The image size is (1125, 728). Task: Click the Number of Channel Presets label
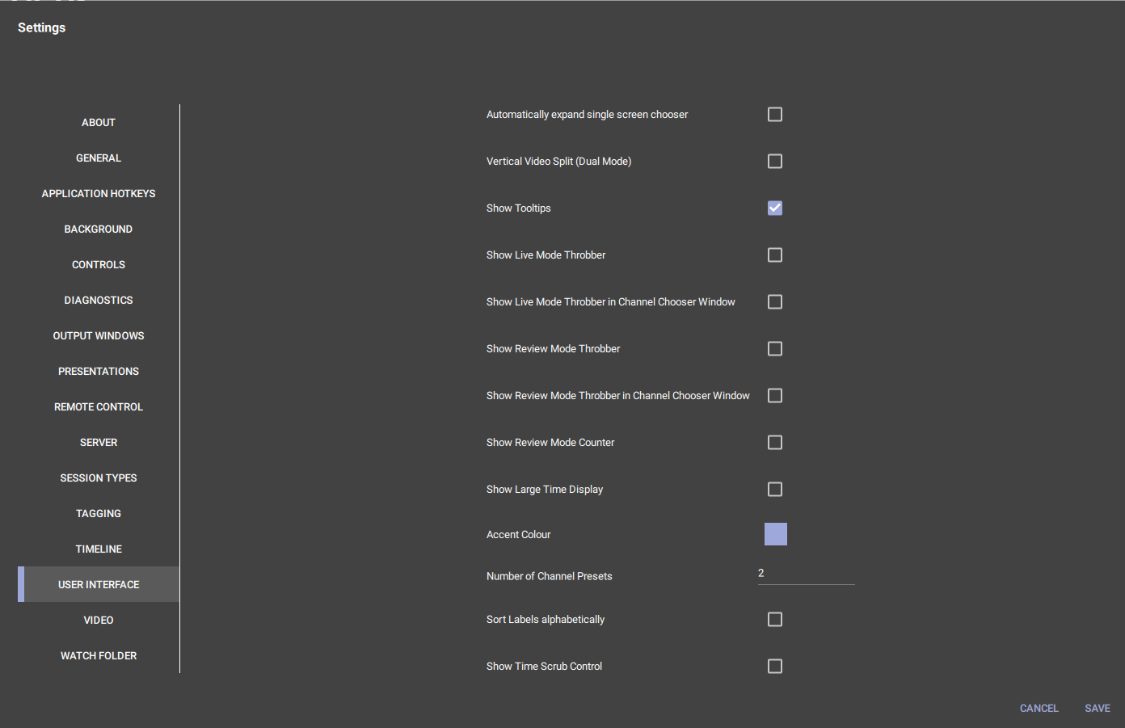[x=550, y=577]
